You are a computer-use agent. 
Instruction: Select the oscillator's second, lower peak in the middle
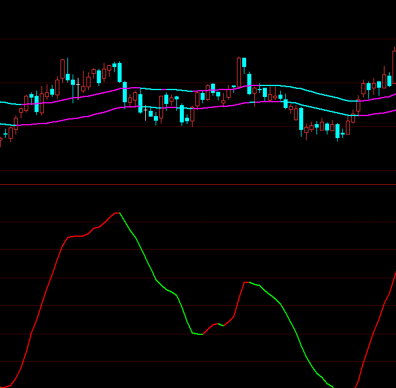click(x=247, y=282)
